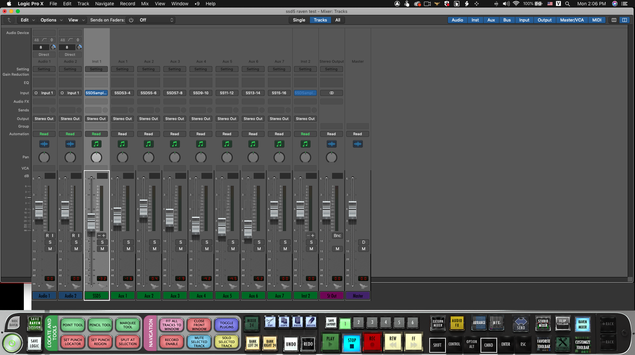This screenshot has width=635, height=355.
Task: Click the Save Layout icon
Action: click(331, 322)
